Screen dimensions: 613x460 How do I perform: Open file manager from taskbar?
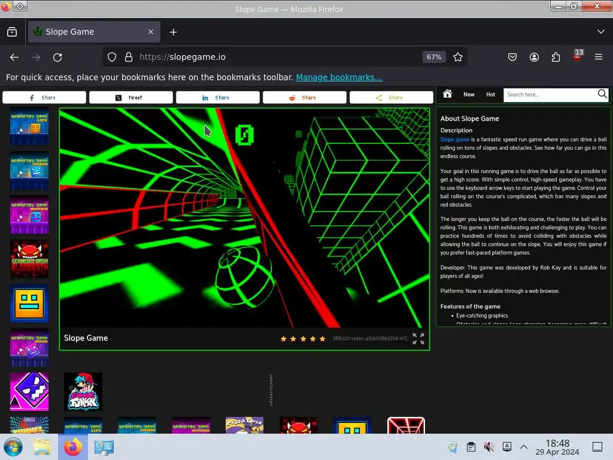tap(42, 447)
